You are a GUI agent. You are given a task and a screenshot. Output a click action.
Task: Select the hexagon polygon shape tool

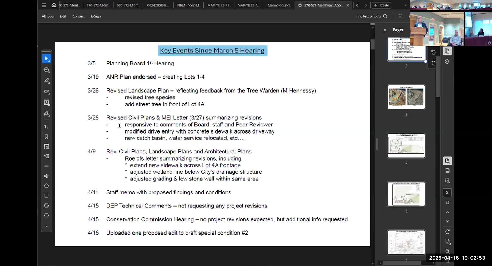(x=46, y=215)
